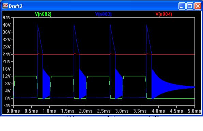Screen dimensions: 203x131
Task: Click the Draft2 waveform window icon
Action: coord(5,6)
